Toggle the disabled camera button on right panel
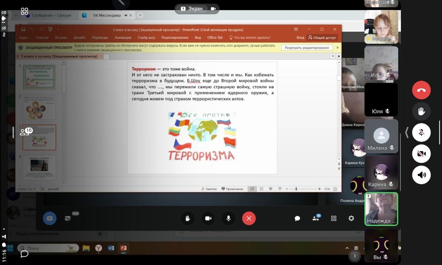This screenshot has height=265, width=442. (421, 154)
